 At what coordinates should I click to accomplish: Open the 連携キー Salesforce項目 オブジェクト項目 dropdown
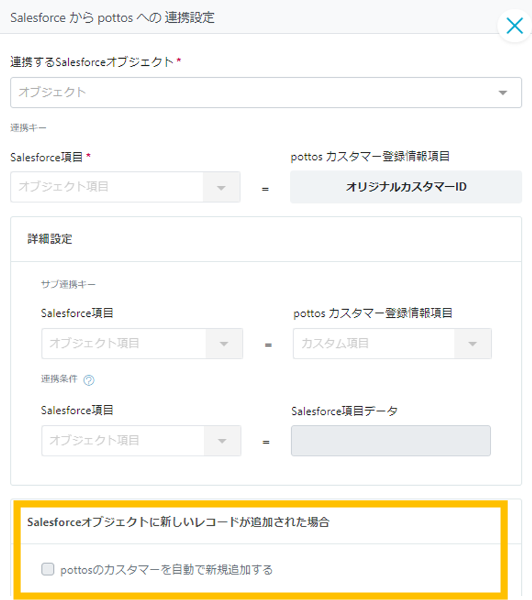[125, 187]
